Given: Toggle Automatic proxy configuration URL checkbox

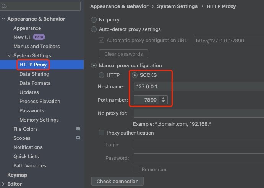Looking at the screenshot, I should pyautogui.click(x=102, y=40).
